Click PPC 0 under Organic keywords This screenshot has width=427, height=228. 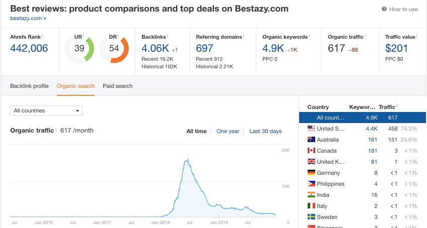pyautogui.click(x=270, y=59)
